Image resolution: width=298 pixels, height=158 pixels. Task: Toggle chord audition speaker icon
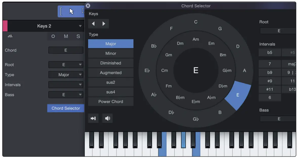pos(107,118)
